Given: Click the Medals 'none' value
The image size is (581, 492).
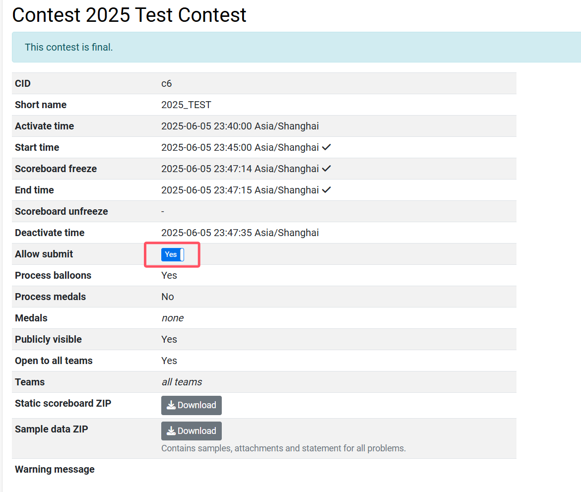Looking at the screenshot, I should pyautogui.click(x=173, y=318).
